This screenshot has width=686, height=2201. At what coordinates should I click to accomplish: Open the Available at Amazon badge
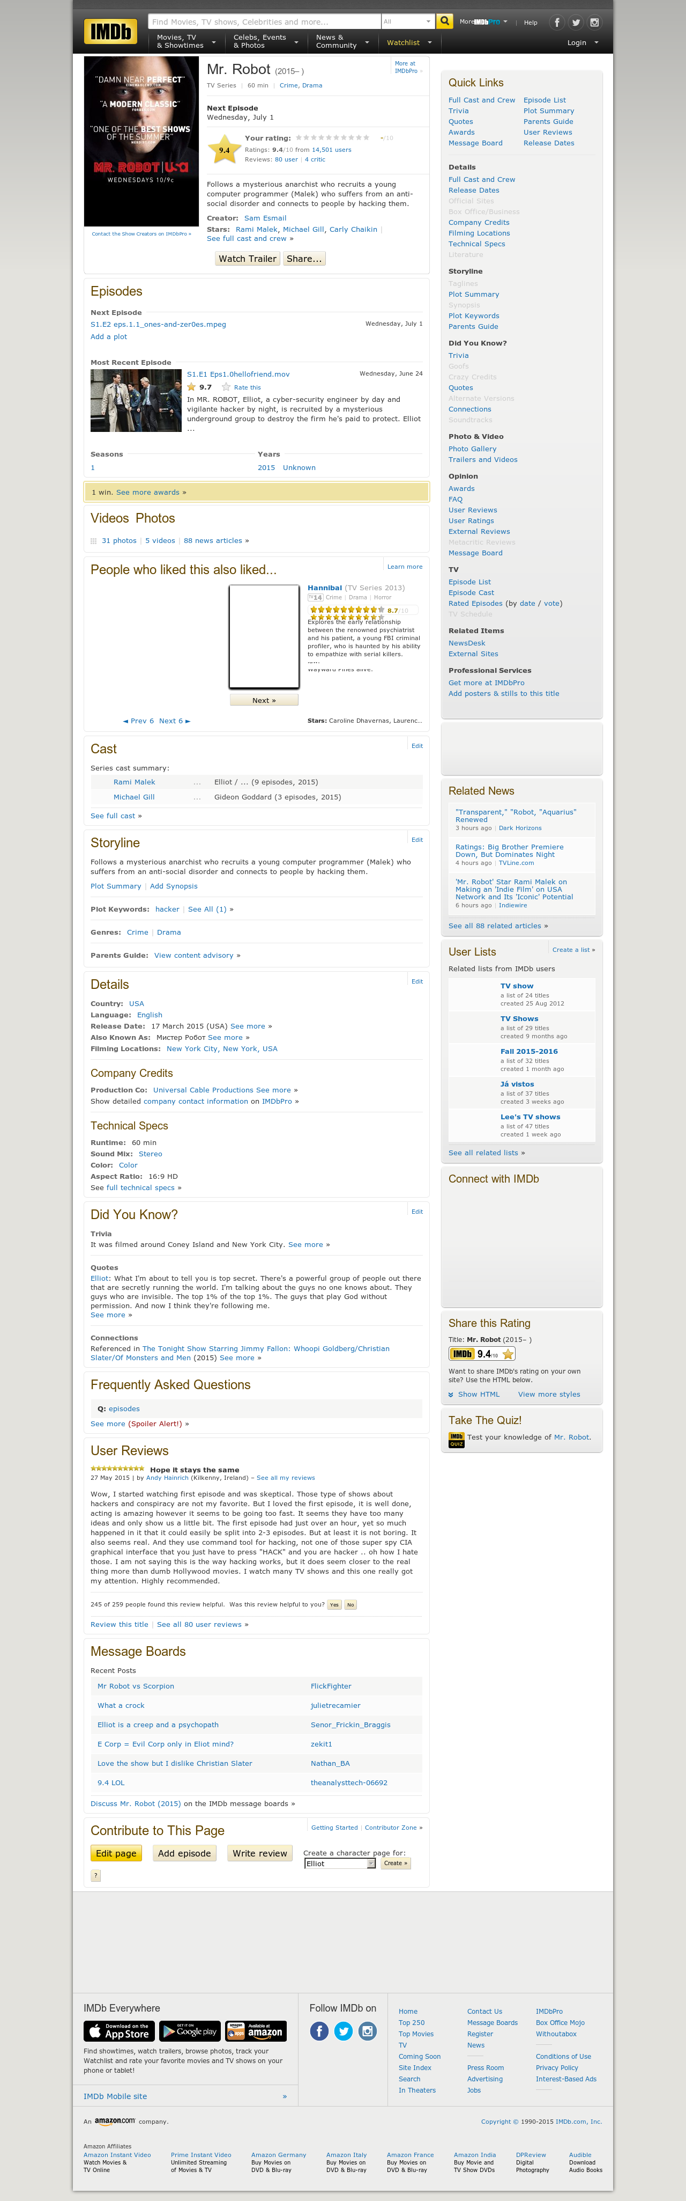pyautogui.click(x=256, y=2030)
